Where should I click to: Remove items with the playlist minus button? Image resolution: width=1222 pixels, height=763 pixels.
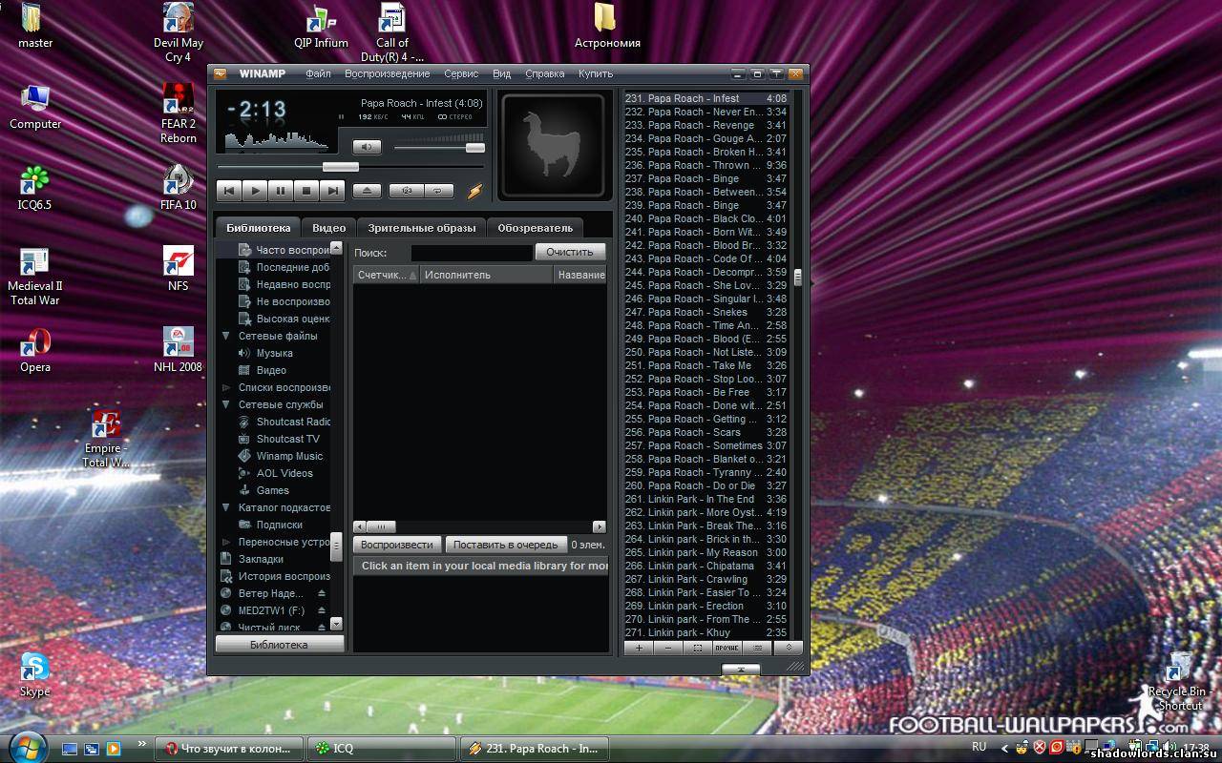tap(668, 648)
